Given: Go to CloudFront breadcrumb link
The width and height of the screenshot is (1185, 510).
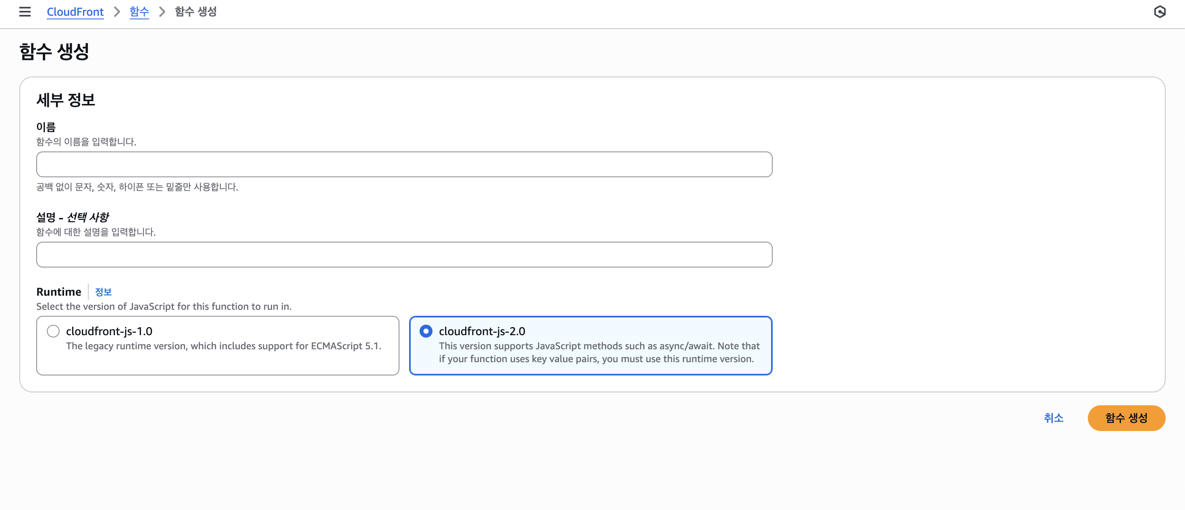Looking at the screenshot, I should tap(75, 12).
